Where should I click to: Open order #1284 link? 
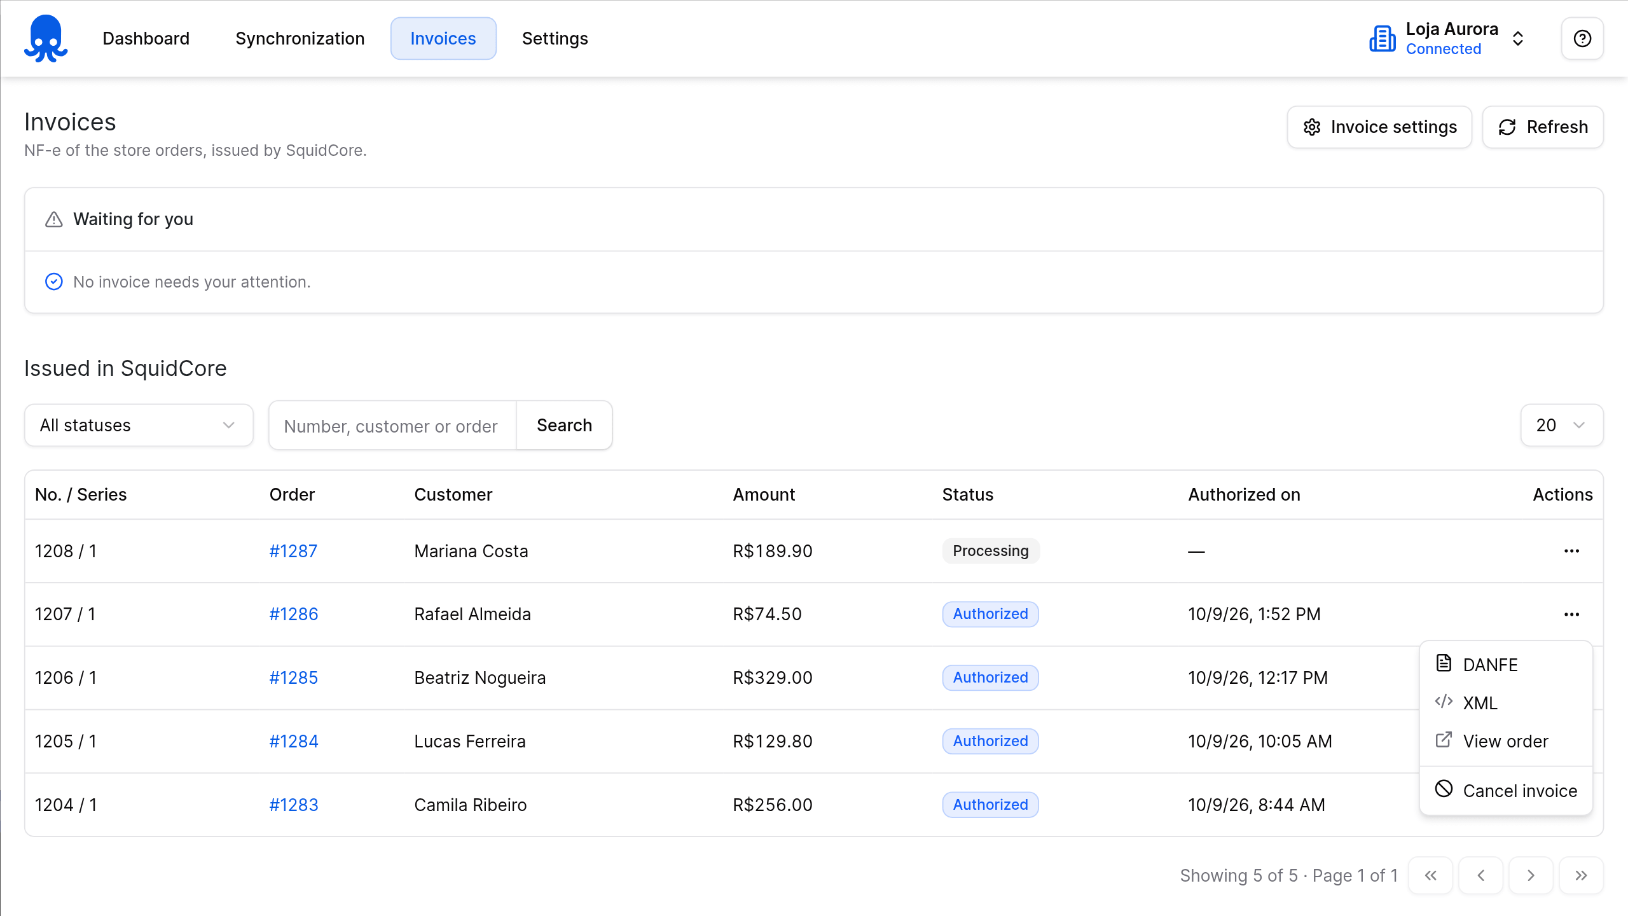pos(294,742)
